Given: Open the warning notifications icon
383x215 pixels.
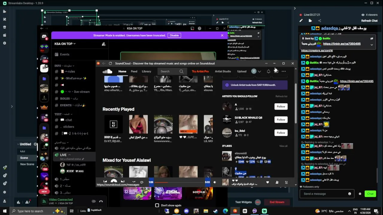Looking at the screenshot, I should point(28,202).
